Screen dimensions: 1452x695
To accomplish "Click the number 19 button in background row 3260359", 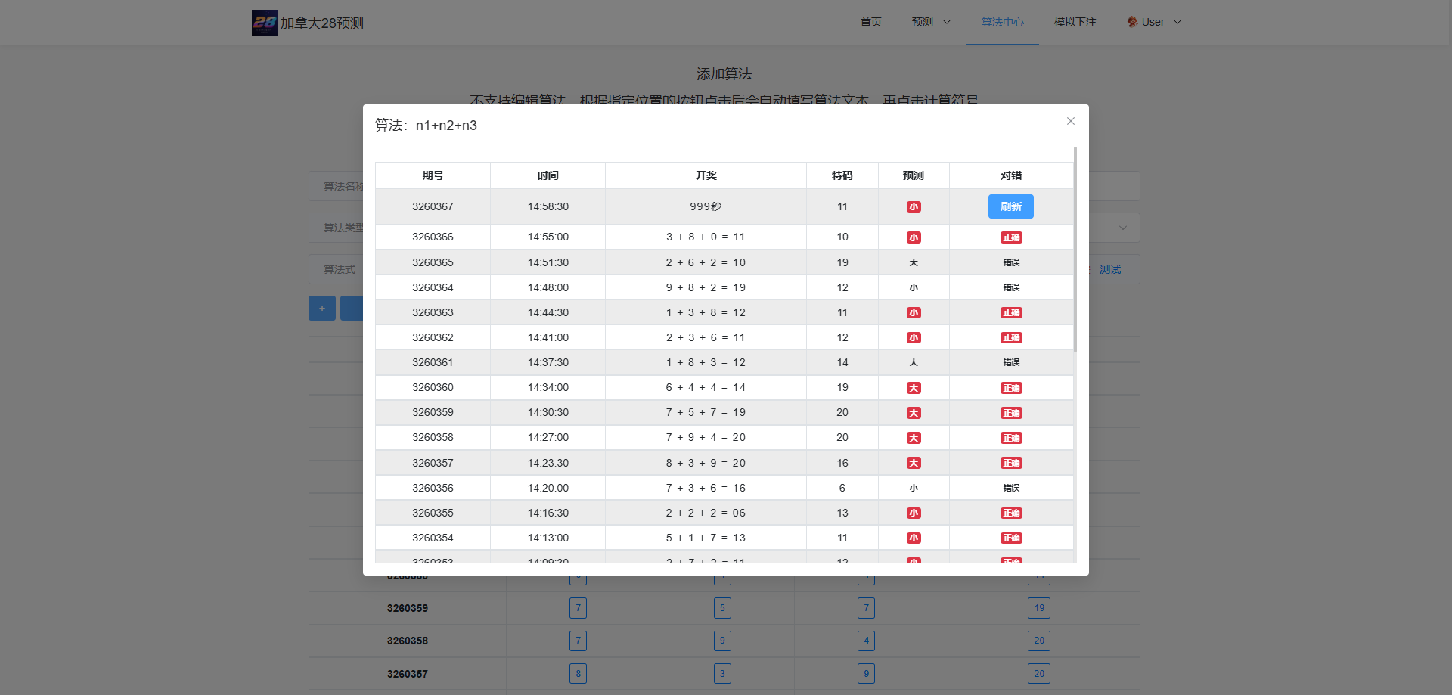I will [x=1039, y=608].
